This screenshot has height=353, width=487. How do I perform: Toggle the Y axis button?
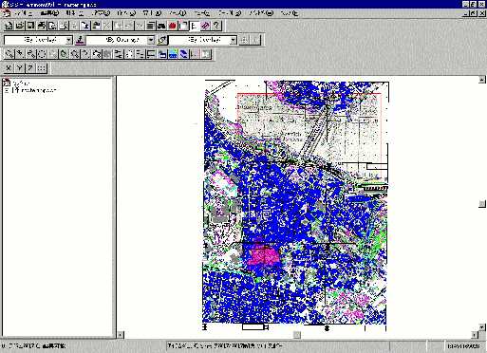[20, 67]
